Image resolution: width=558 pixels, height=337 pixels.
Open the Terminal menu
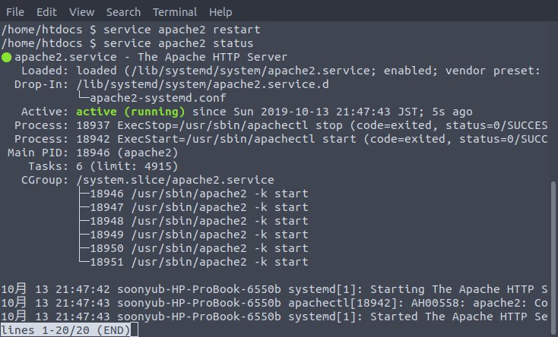coord(175,12)
